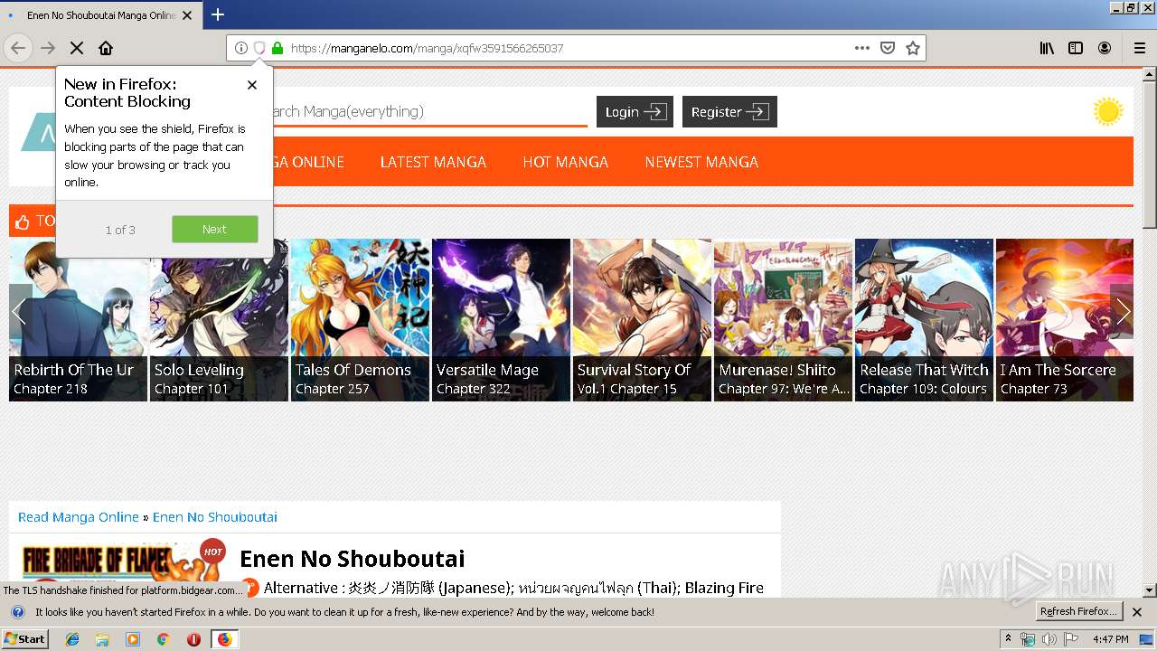Click Firefox taskbar button
1157x651 pixels.
224,639
